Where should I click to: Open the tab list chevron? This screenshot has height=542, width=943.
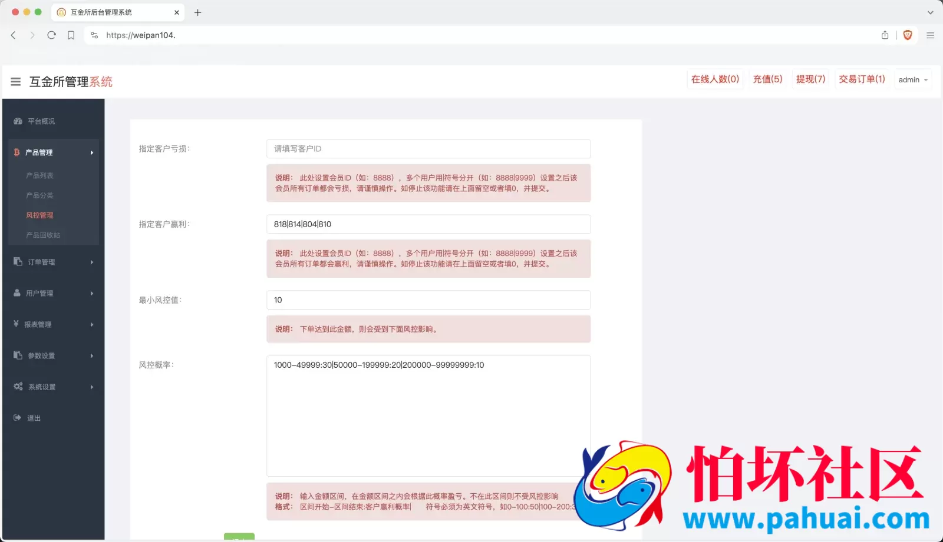931,12
